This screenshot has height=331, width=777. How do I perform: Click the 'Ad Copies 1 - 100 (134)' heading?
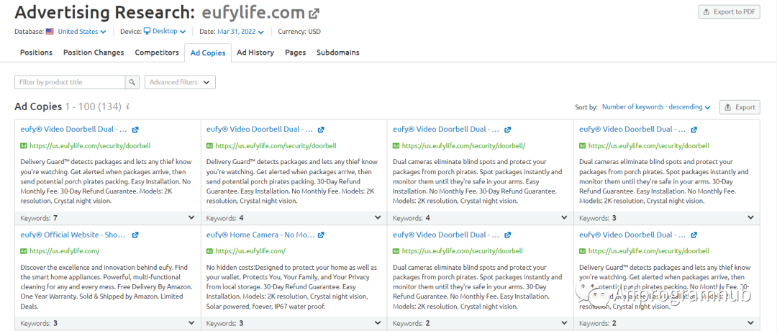[x=68, y=106]
